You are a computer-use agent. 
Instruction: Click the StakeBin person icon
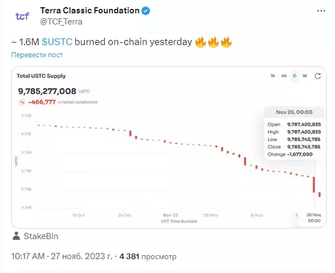16,236
